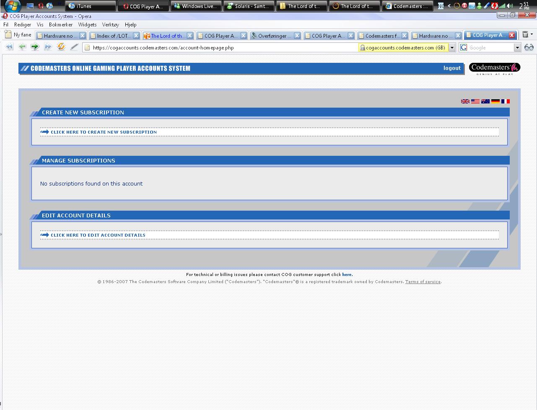Open the Fil menu
537x410 pixels.
click(6, 25)
